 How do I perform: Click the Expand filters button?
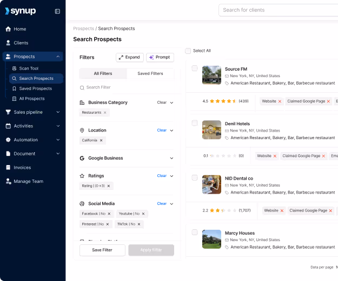(x=130, y=57)
